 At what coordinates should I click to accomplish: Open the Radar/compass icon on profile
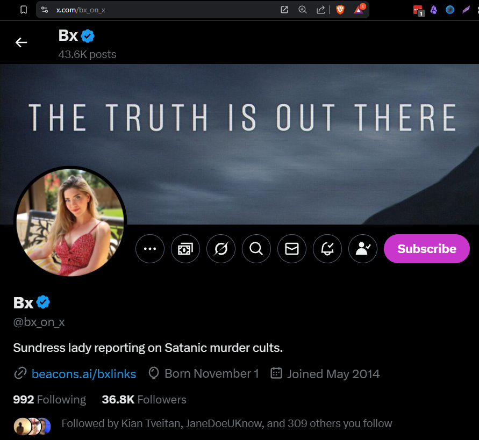(220, 248)
